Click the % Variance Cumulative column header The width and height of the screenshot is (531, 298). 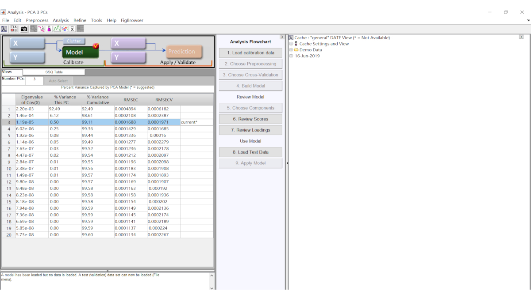click(97, 99)
